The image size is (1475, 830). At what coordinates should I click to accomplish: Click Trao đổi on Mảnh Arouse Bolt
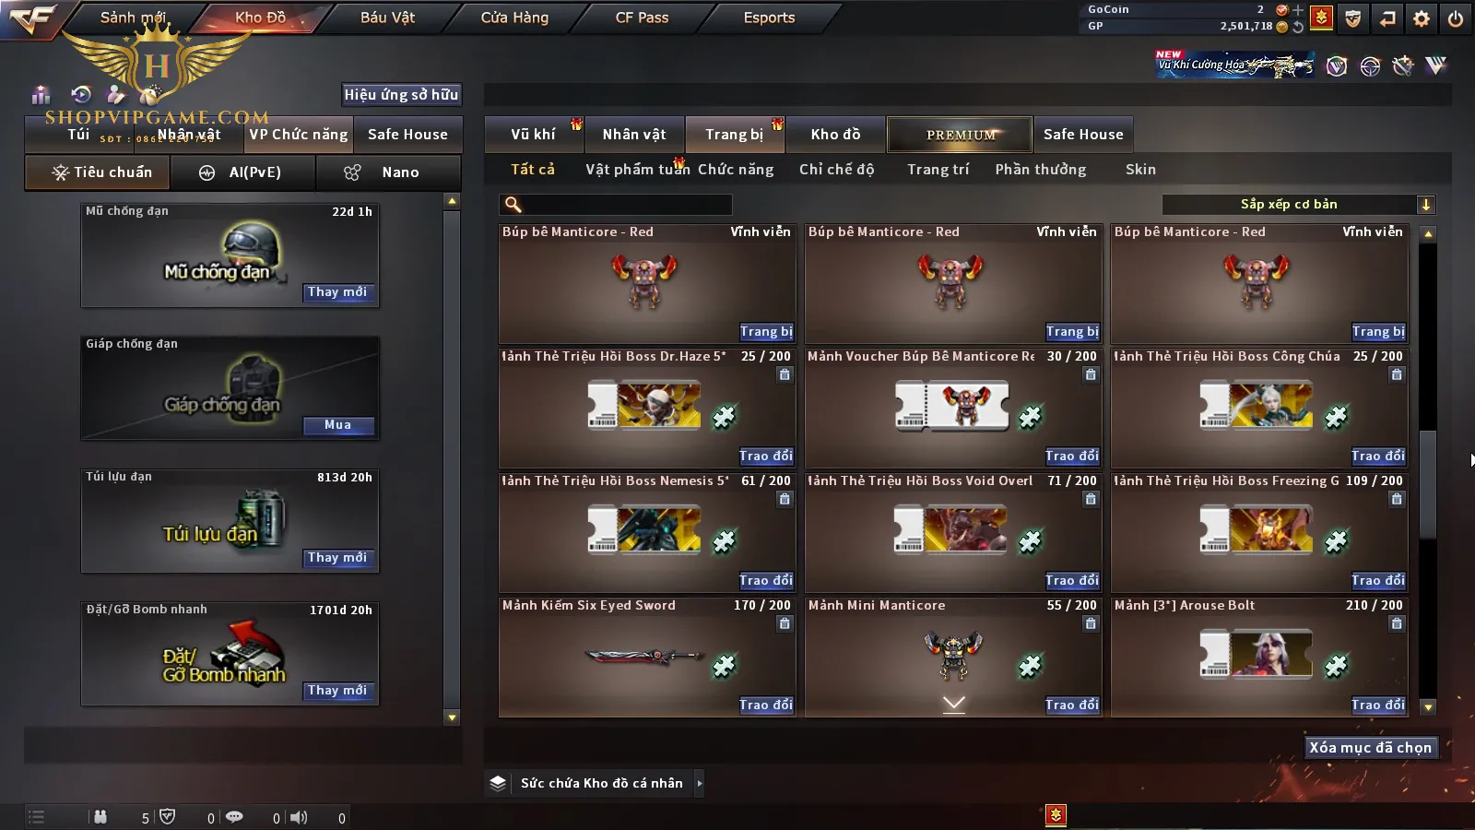pos(1378,705)
